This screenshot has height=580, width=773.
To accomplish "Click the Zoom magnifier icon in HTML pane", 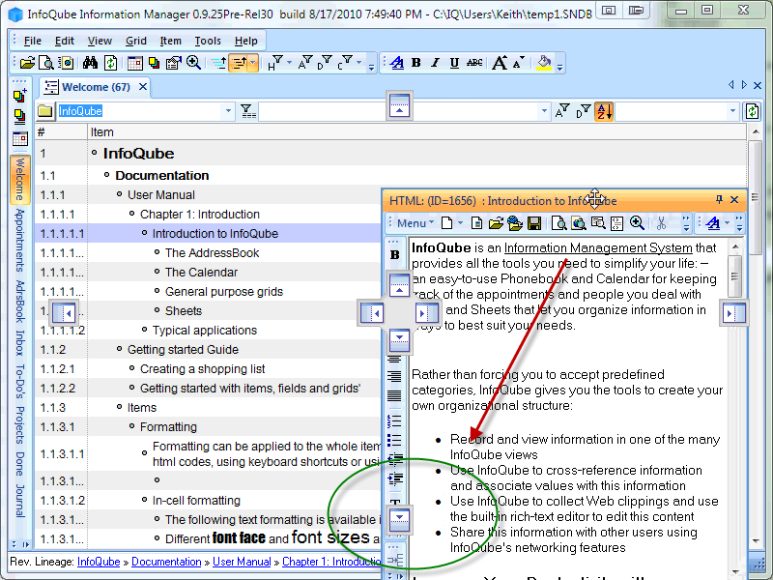I will pyautogui.click(x=637, y=223).
